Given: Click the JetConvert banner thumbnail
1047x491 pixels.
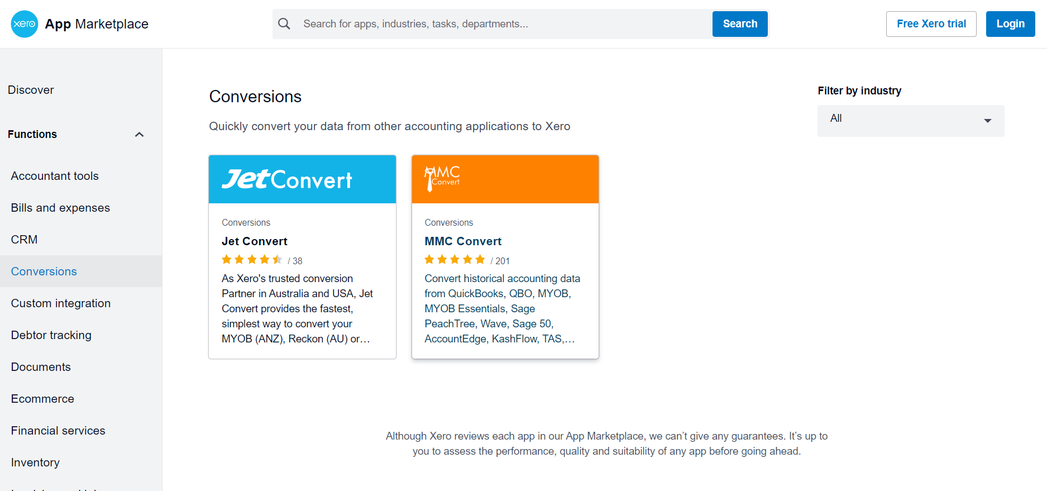Looking at the screenshot, I should (302, 179).
